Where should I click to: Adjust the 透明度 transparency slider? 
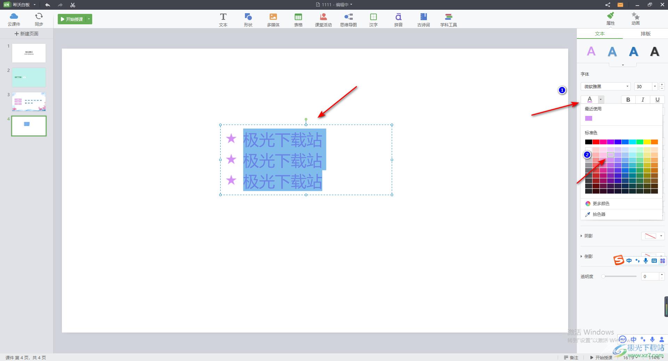[x=620, y=277]
